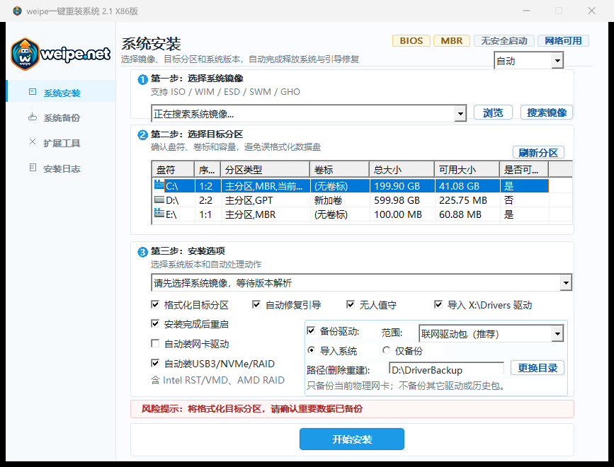Click the 扩展工具 sidebar icon
Image resolution: width=614 pixels, height=467 pixels.
tap(33, 142)
